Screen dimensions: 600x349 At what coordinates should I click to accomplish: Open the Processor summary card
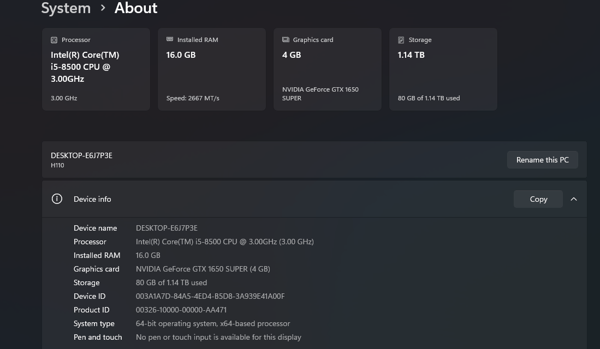pyautogui.click(x=96, y=69)
